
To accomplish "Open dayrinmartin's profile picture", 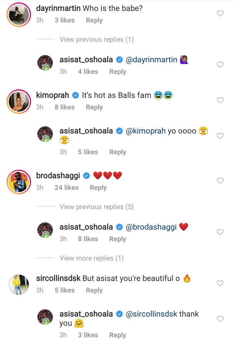I will click(x=19, y=14).
